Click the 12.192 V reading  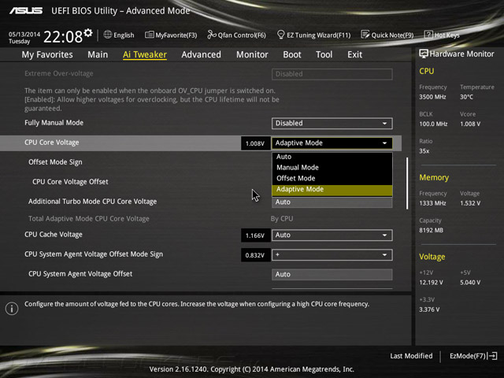[431, 283]
